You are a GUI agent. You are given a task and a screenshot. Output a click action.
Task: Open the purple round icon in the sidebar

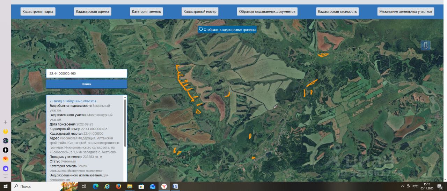pyautogui.click(x=5, y=168)
